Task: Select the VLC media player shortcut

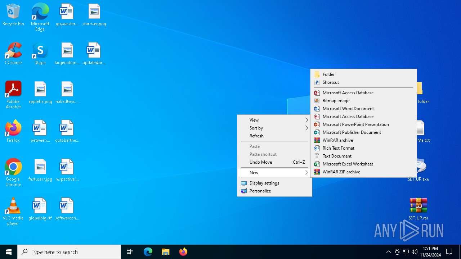Action: (13, 212)
